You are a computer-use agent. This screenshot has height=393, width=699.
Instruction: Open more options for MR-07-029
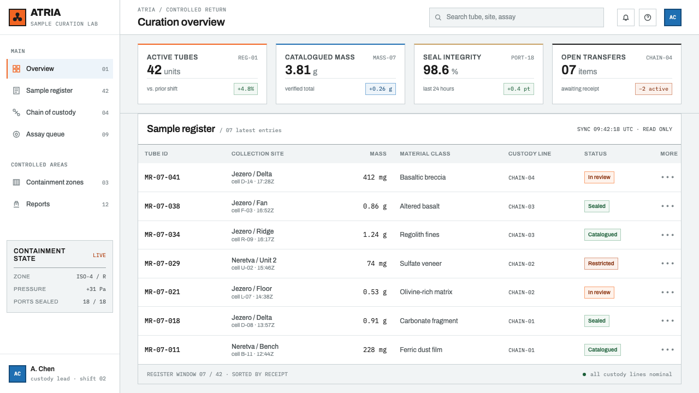pos(668,264)
